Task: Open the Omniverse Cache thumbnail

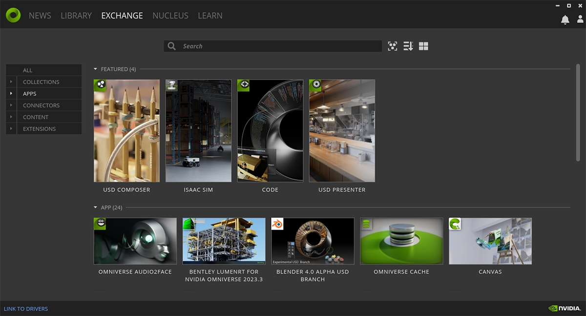Action: [x=401, y=241]
